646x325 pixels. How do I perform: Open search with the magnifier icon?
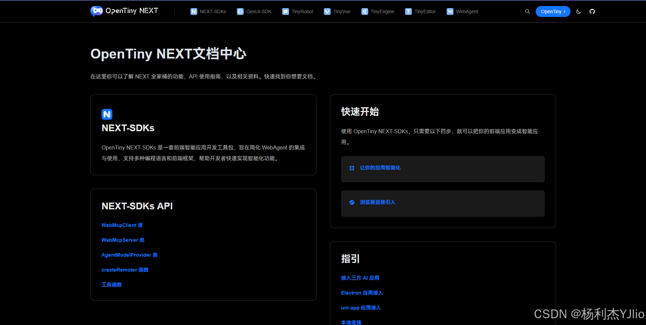[528, 11]
